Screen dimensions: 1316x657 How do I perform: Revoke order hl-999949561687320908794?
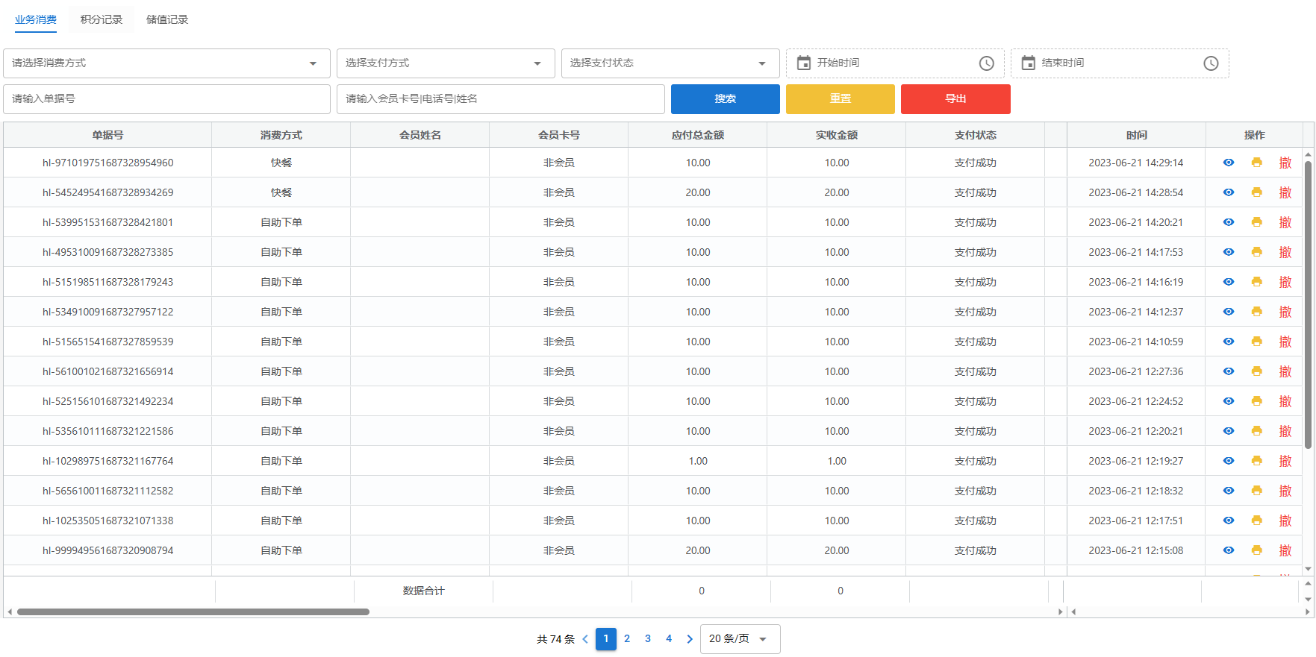1285,550
